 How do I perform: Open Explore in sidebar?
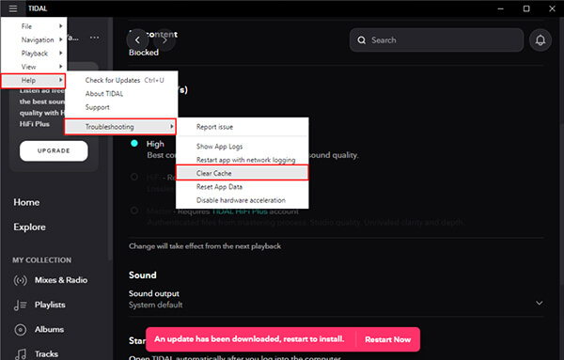point(29,227)
